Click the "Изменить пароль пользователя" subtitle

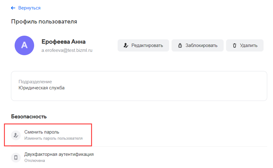pyautogui.click(x=53, y=138)
